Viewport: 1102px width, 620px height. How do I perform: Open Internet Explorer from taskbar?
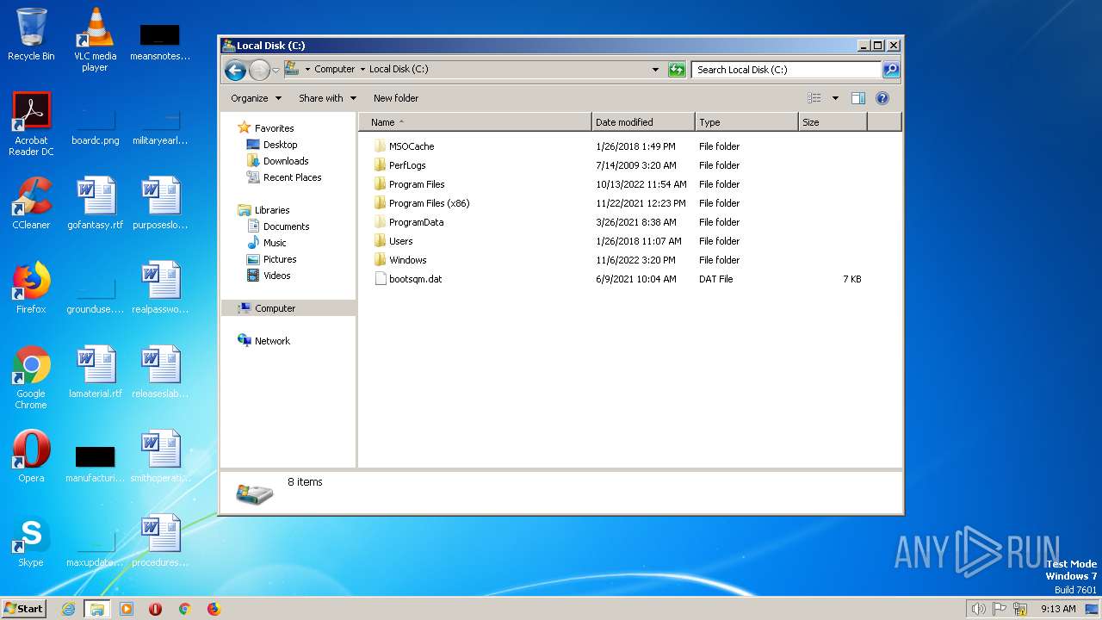(68, 609)
